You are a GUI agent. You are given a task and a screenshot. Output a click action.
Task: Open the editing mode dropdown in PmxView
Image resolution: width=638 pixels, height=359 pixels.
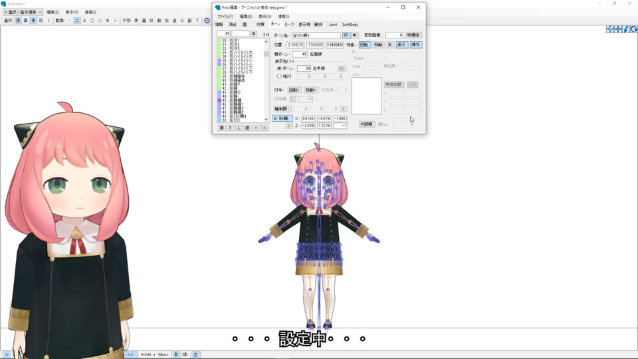tap(23, 12)
